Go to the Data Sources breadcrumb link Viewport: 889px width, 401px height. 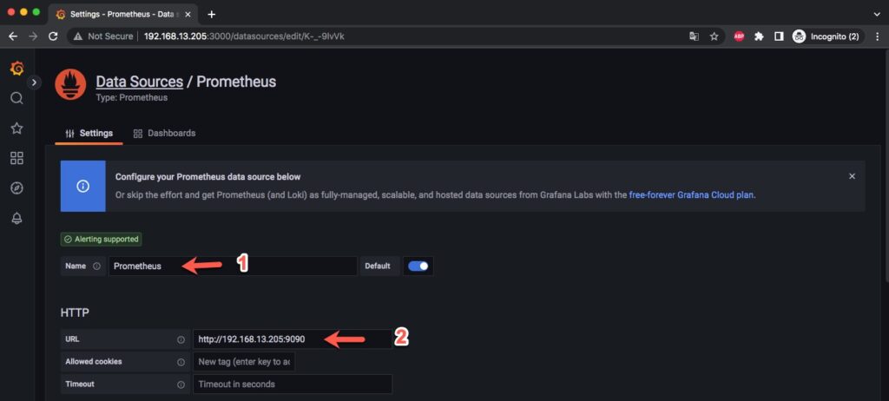[x=140, y=82]
